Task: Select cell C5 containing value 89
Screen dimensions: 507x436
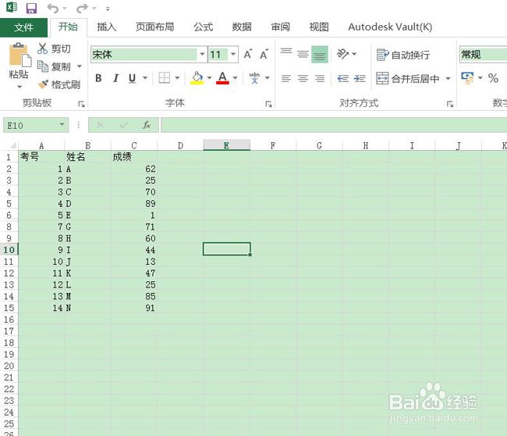Action: 133,203
